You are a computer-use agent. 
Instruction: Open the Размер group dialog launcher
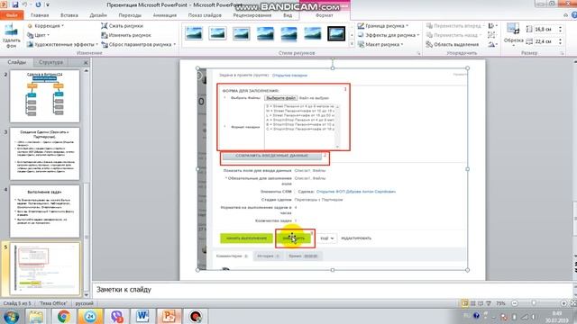coord(562,54)
